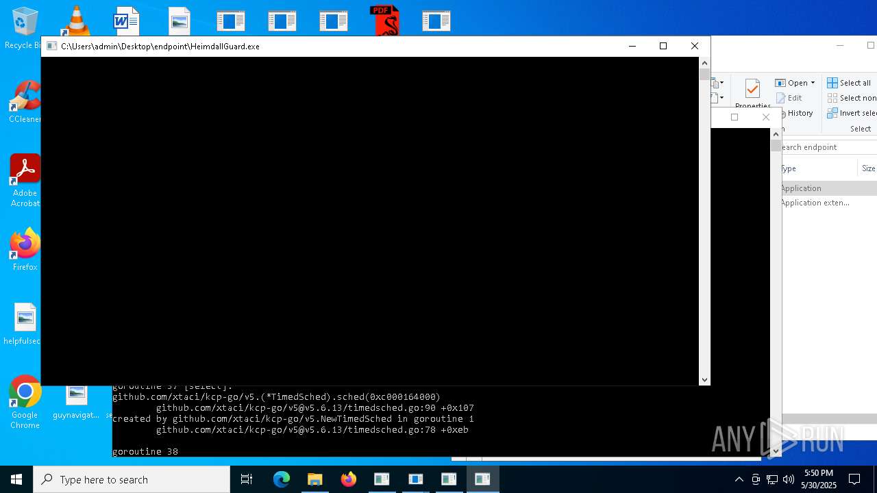Image resolution: width=877 pixels, height=493 pixels.
Task: Click Properties in Explorer ribbon
Action: [x=752, y=94]
